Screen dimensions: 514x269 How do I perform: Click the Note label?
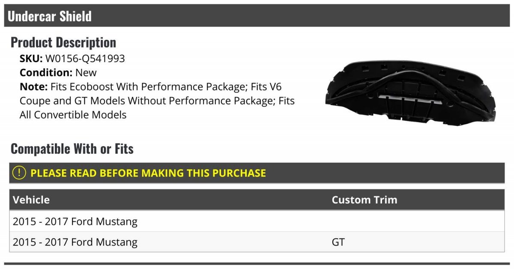[33, 87]
